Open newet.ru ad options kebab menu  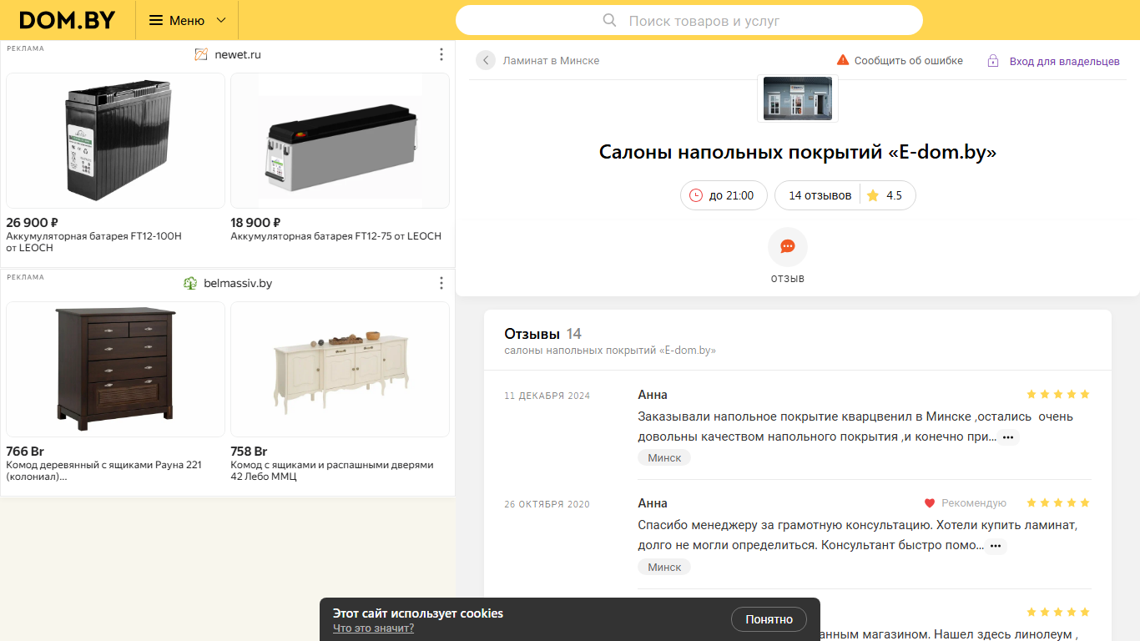[441, 54]
